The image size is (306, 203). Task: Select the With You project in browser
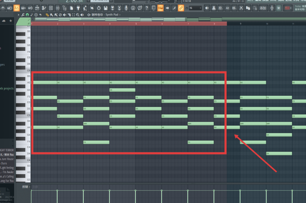[x=7, y=154]
